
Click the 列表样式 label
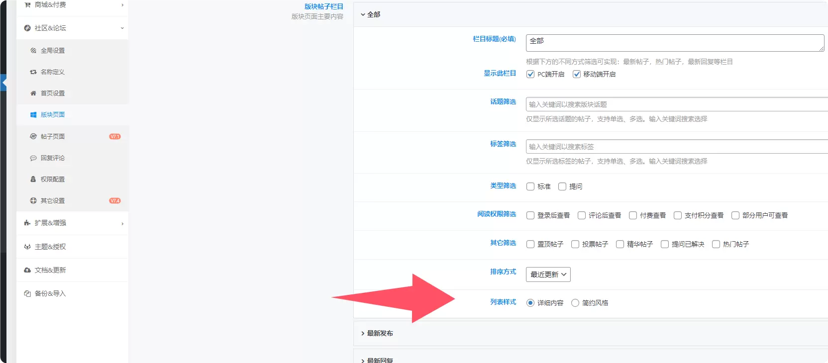[503, 302]
